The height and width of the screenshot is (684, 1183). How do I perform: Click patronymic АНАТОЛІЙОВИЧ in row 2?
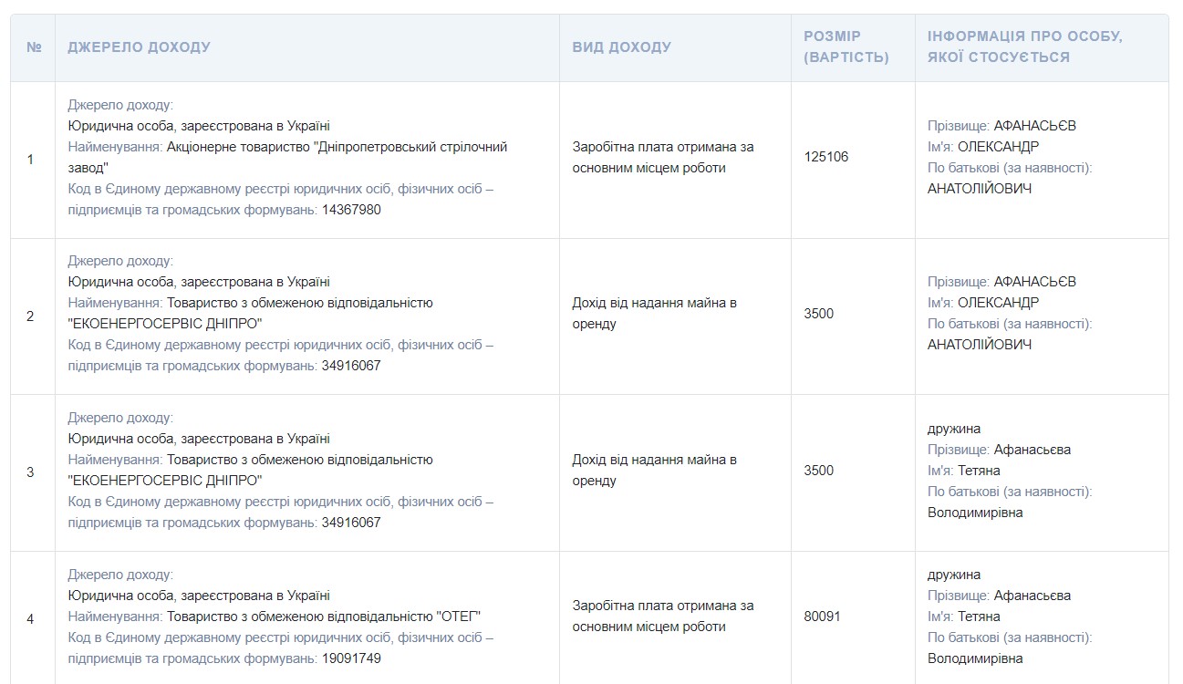click(x=980, y=345)
